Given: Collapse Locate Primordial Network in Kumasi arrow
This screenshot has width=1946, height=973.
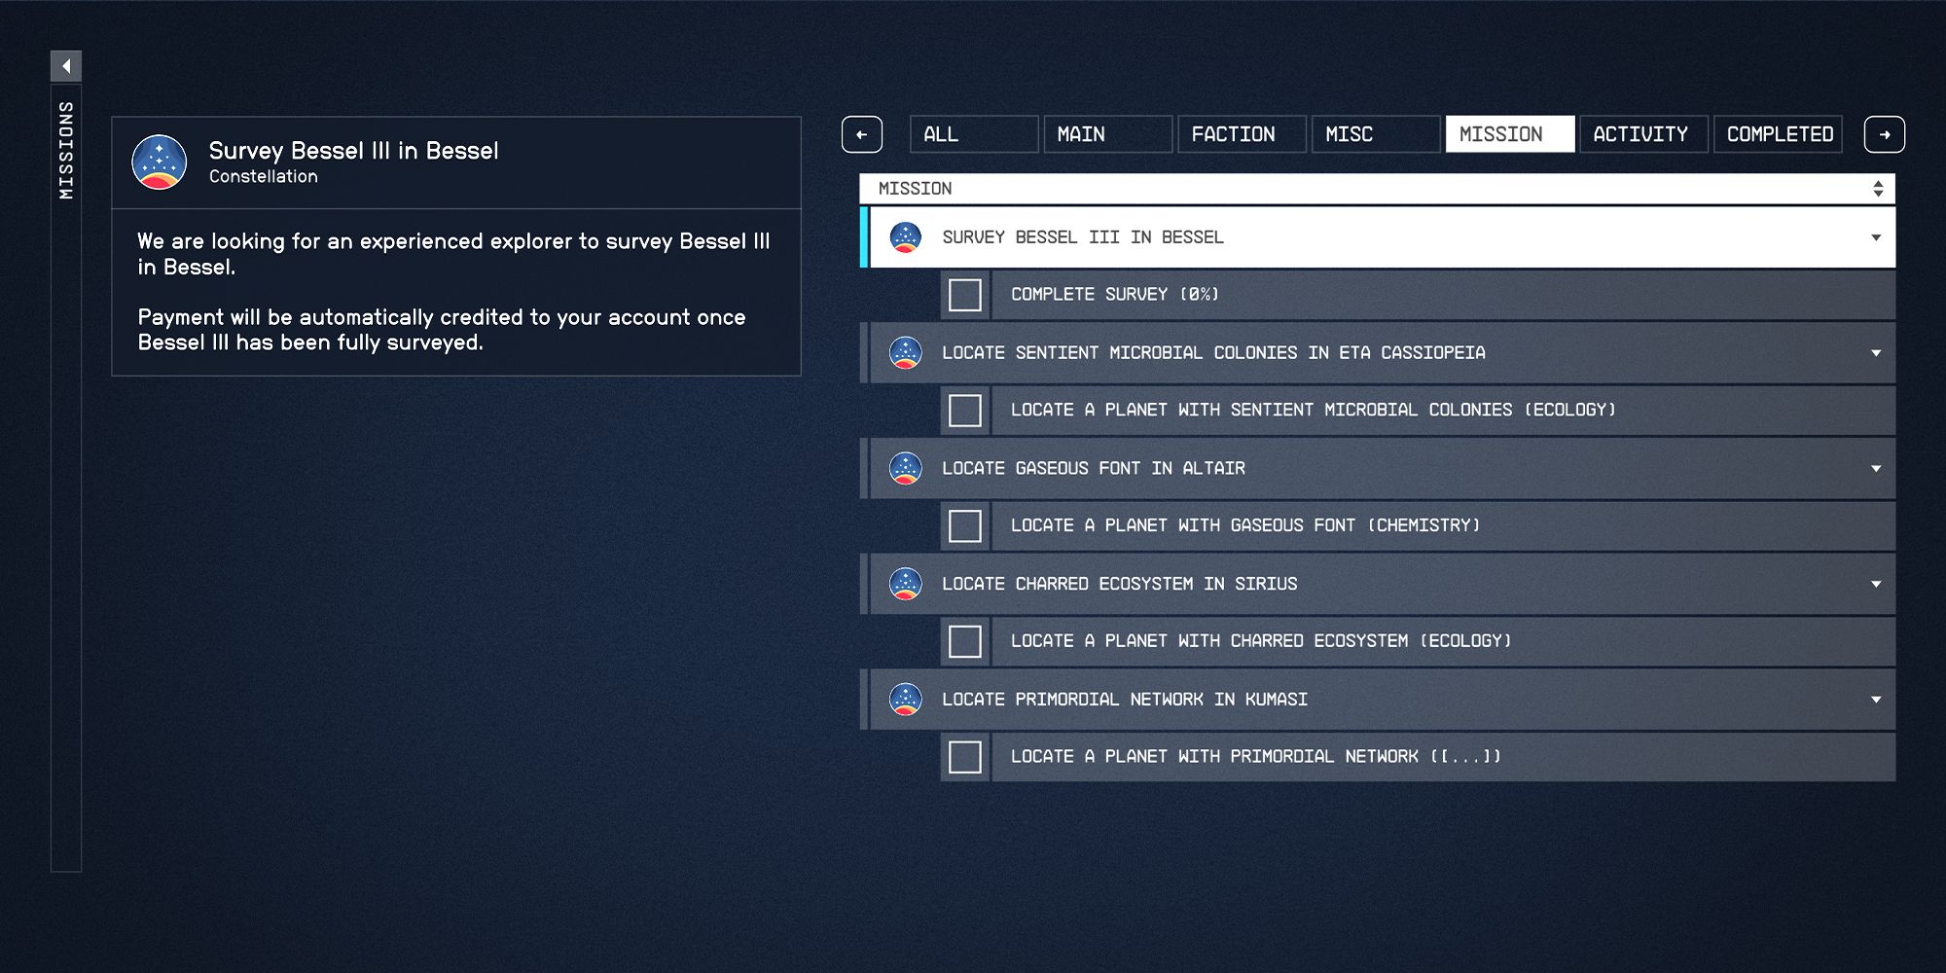Looking at the screenshot, I should point(1876,700).
